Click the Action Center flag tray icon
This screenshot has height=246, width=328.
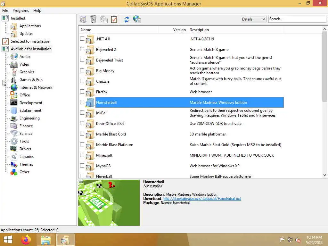282,240
